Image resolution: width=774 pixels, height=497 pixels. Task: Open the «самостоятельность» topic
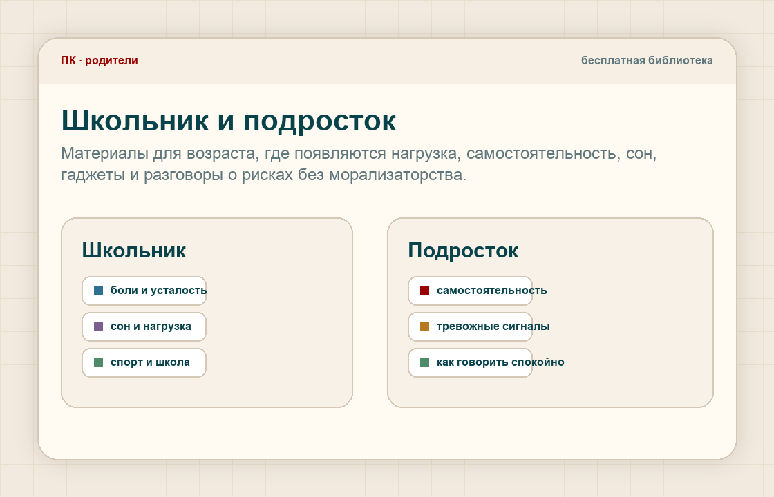coord(471,291)
